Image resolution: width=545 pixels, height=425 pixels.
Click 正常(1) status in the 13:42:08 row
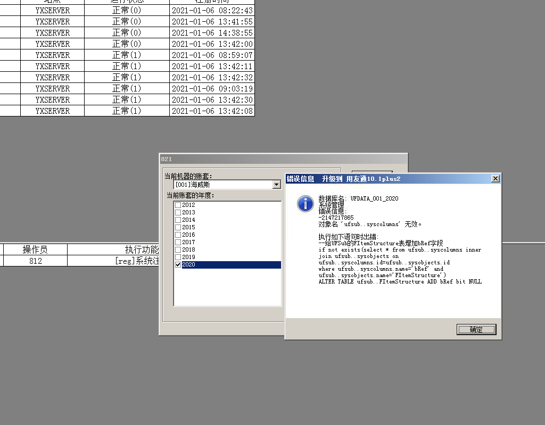click(127, 111)
